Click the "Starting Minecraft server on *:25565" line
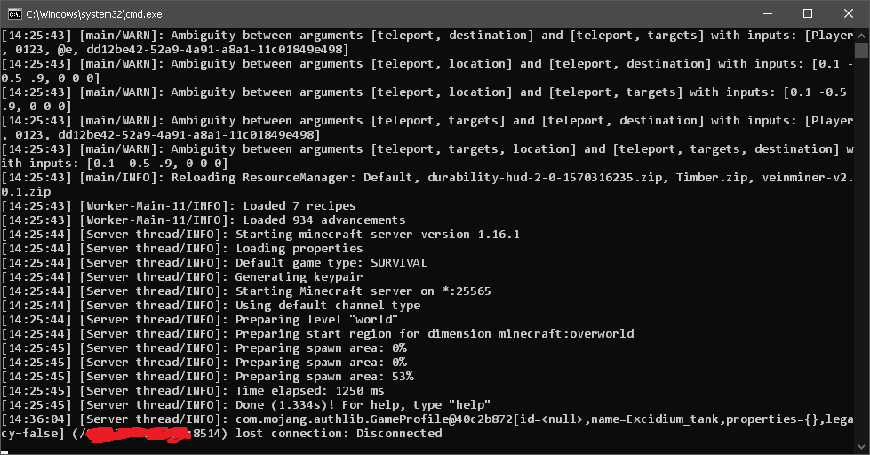The height and width of the screenshot is (455, 870). 363,291
